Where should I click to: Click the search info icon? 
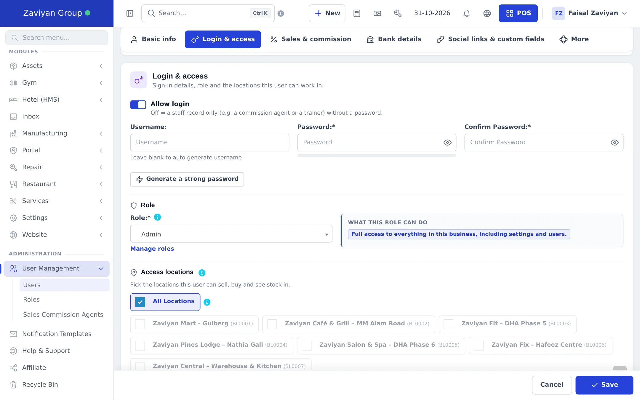[281, 13]
